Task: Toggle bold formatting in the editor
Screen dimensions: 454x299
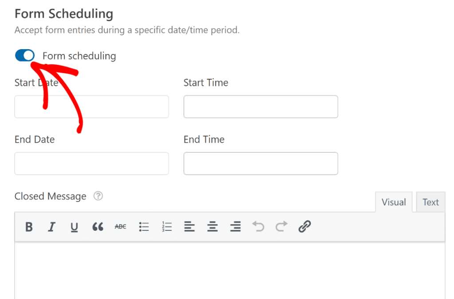Action: point(28,227)
